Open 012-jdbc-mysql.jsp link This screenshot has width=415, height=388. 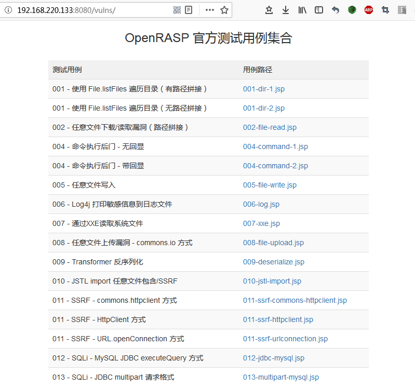point(274,358)
